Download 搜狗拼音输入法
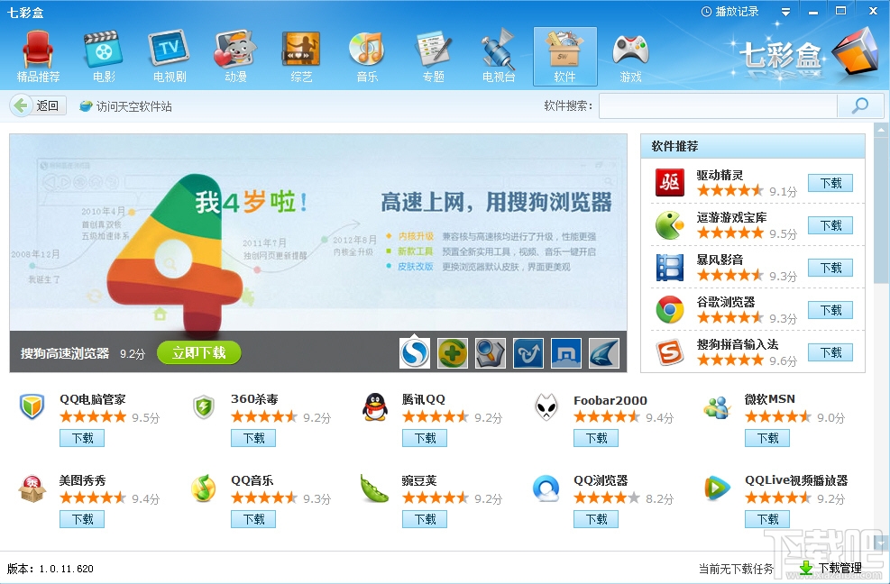The width and height of the screenshot is (890, 584). (x=830, y=351)
